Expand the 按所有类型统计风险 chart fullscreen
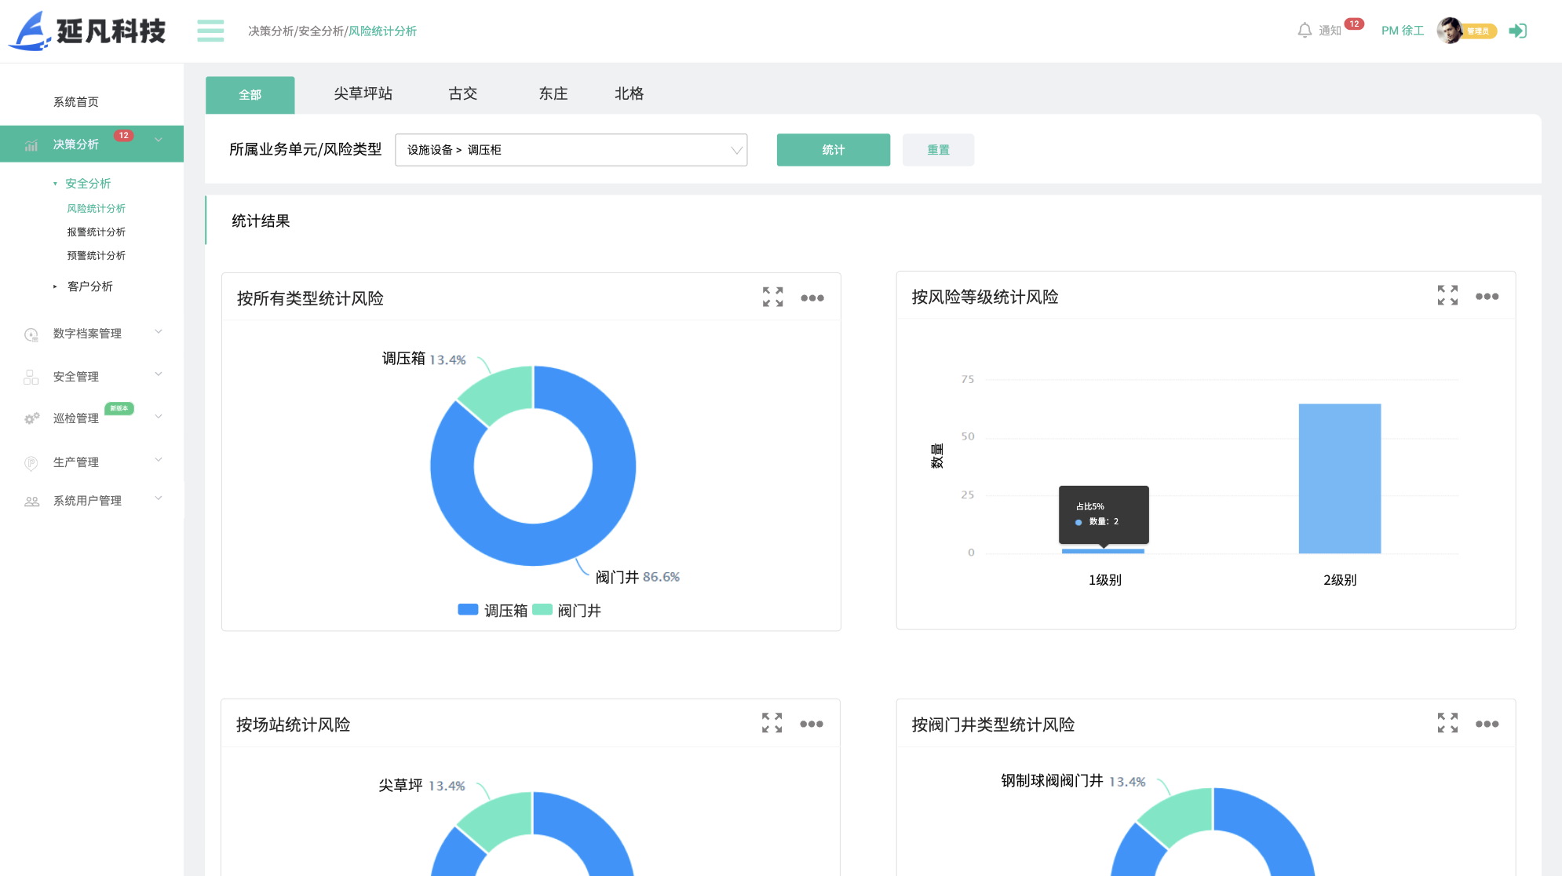The image size is (1562, 876). coord(772,297)
